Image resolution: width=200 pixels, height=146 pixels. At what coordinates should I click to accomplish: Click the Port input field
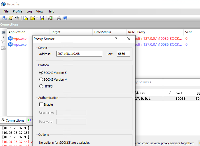[123, 54]
